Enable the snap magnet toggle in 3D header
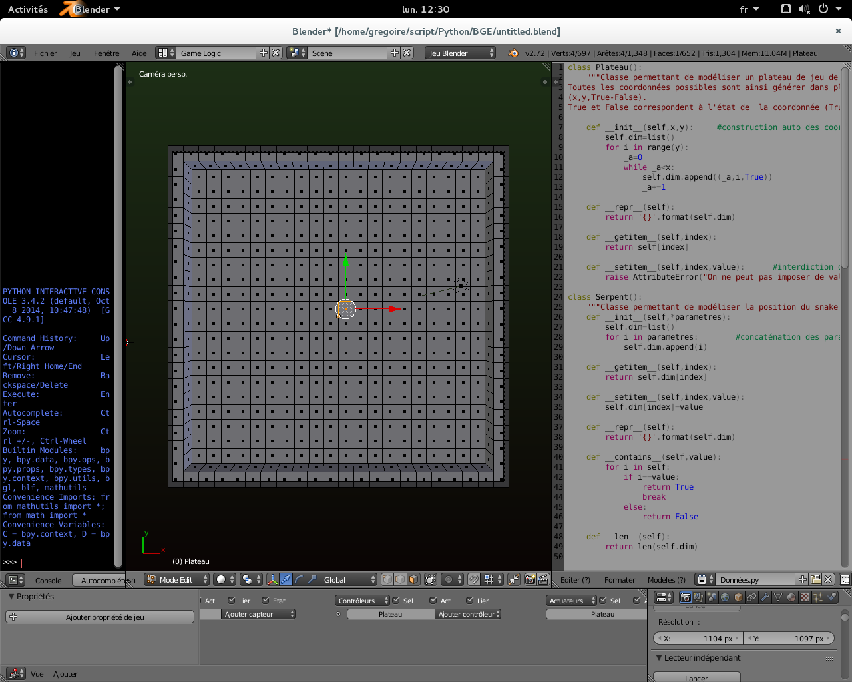This screenshot has width=852, height=682. (475, 580)
